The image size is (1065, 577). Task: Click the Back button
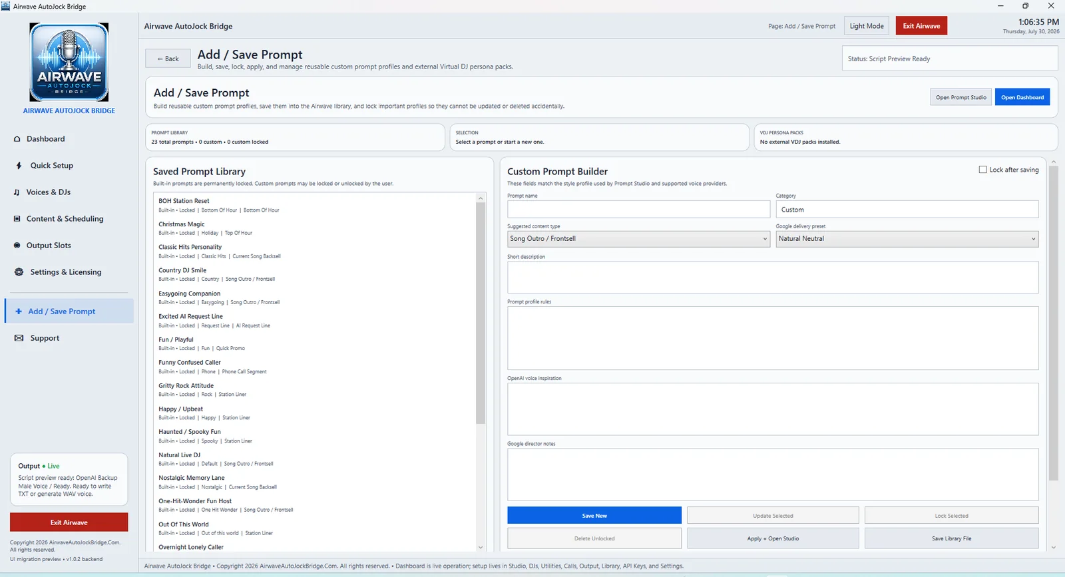(x=168, y=59)
